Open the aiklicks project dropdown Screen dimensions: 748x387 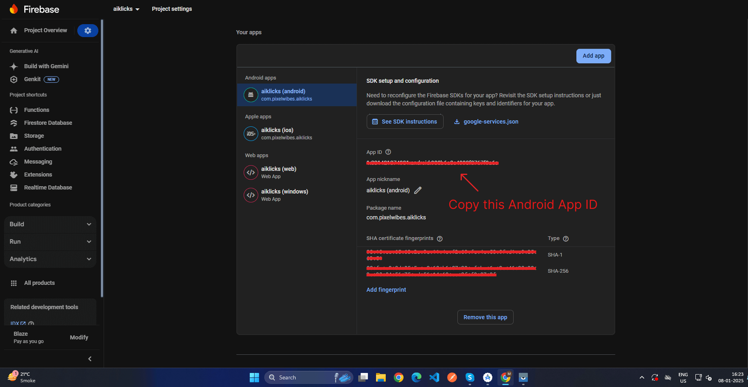click(x=126, y=9)
